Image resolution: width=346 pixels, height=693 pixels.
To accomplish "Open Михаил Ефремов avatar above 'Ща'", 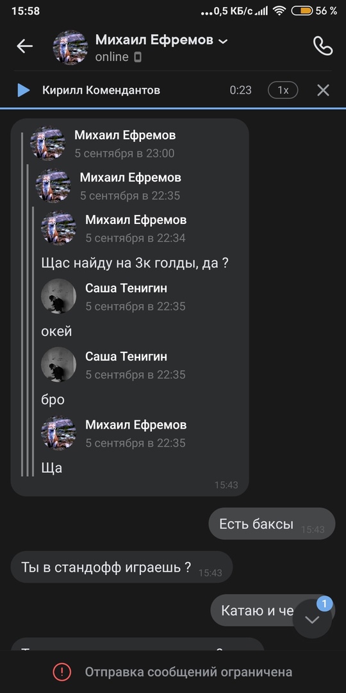I will click(x=59, y=433).
